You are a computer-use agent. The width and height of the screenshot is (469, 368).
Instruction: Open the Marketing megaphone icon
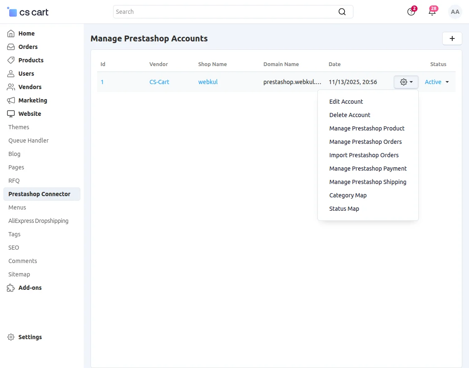[10, 100]
